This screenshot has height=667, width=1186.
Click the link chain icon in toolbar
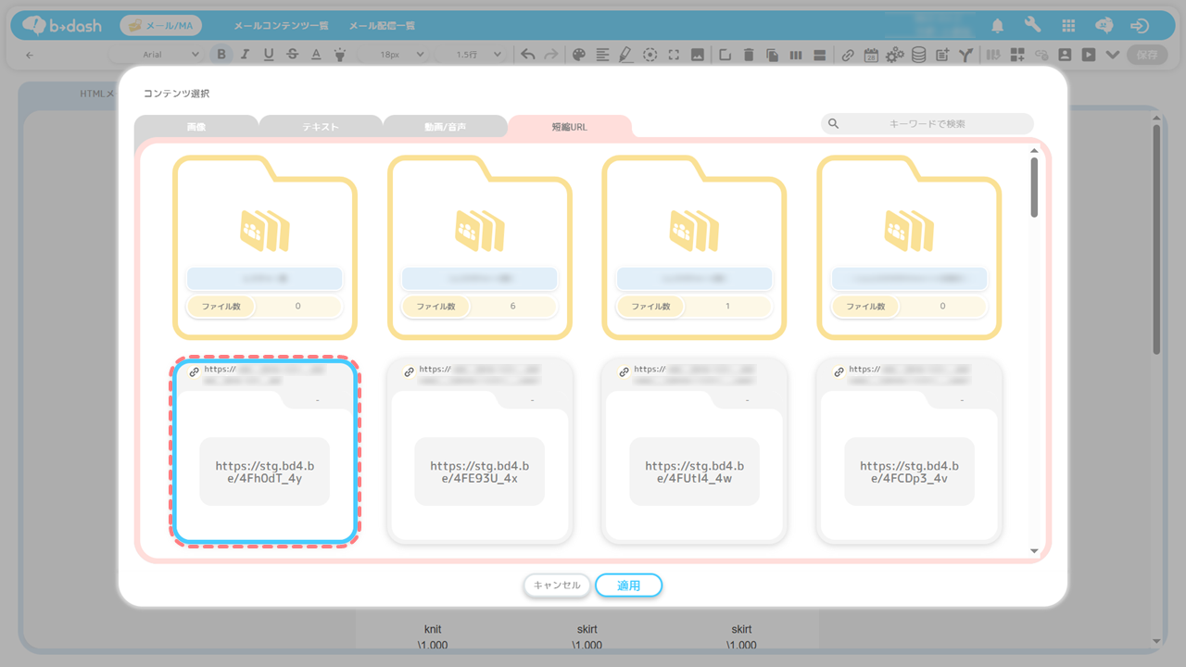[848, 55]
